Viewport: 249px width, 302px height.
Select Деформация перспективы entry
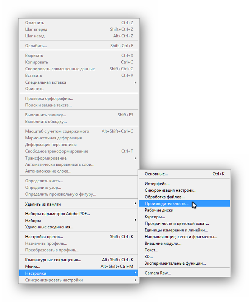click(79, 145)
